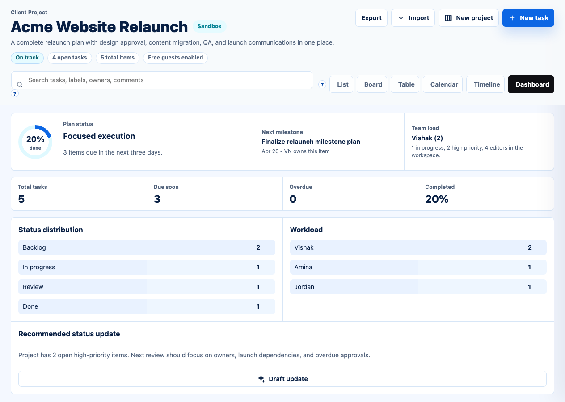Switch to the Board view tab

tap(373, 84)
